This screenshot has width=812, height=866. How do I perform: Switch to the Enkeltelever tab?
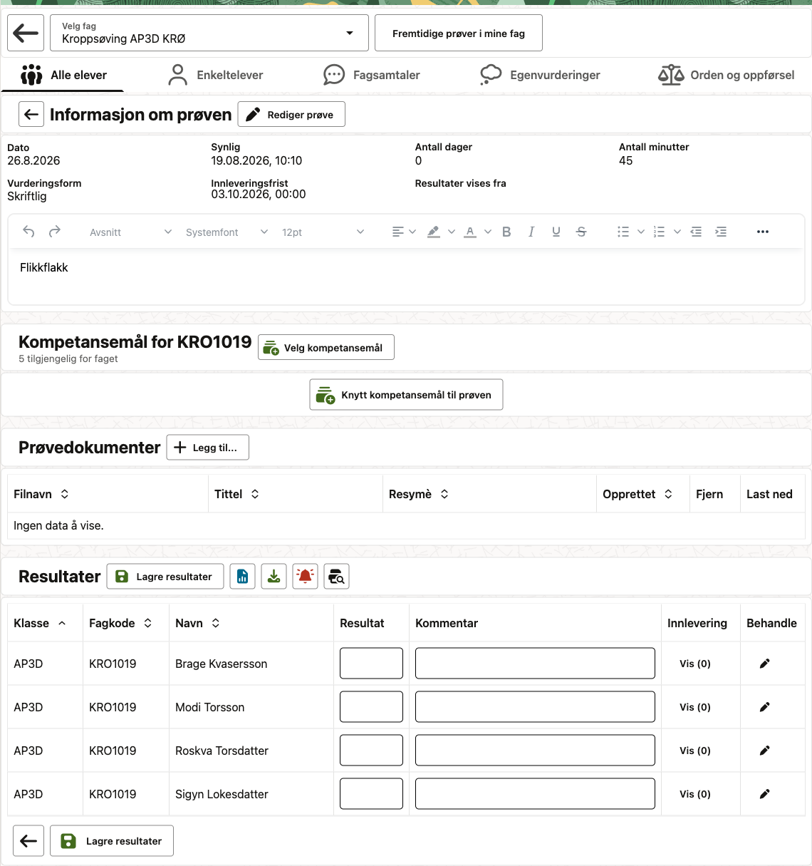[x=215, y=75]
